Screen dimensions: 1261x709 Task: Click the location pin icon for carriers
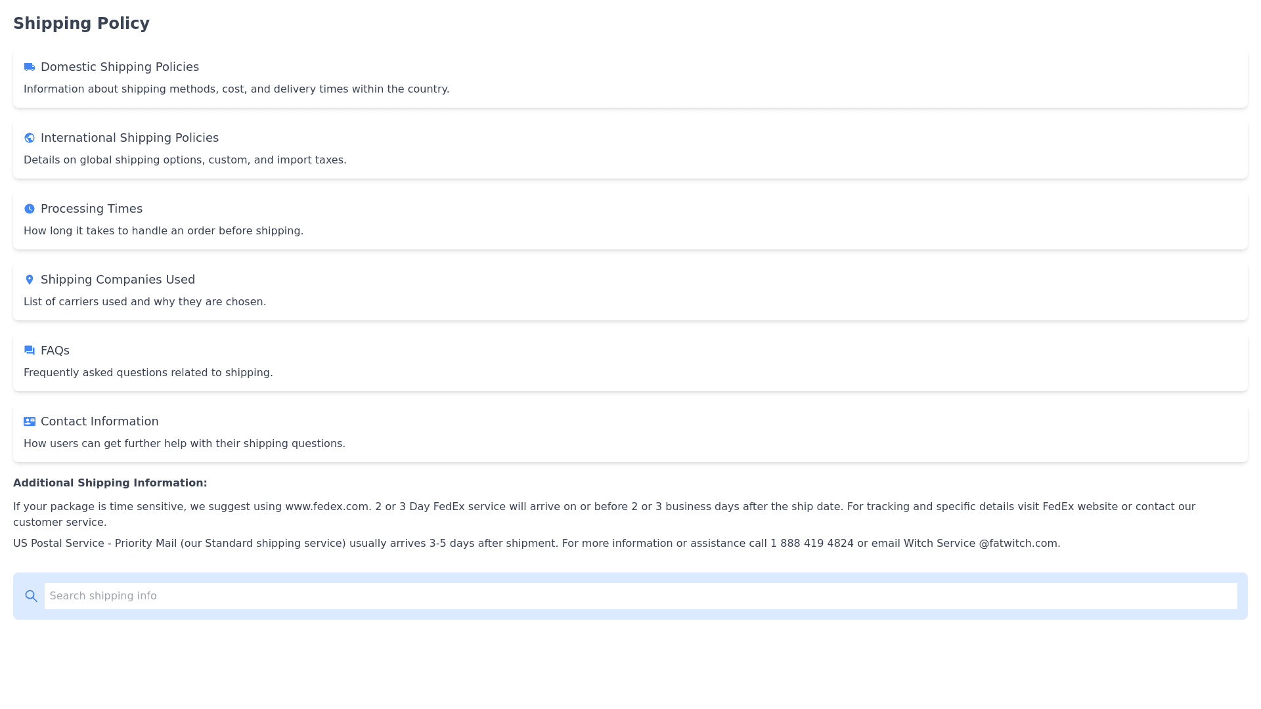click(x=30, y=280)
